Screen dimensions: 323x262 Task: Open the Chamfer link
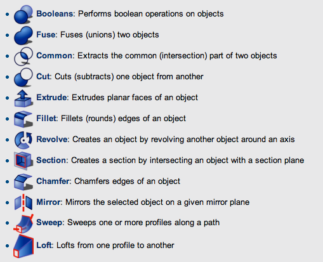click(53, 181)
